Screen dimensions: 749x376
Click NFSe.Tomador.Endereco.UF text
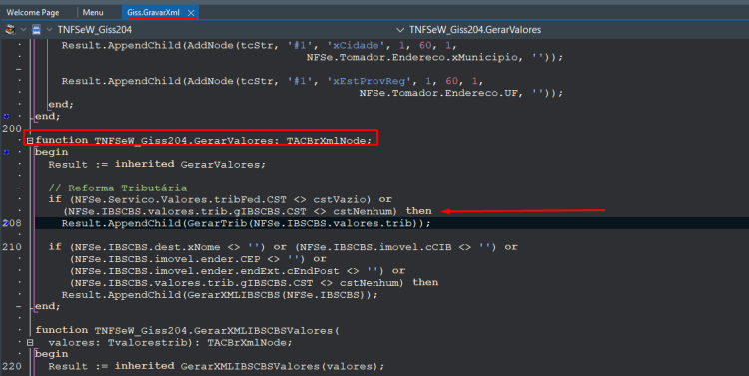click(x=438, y=93)
